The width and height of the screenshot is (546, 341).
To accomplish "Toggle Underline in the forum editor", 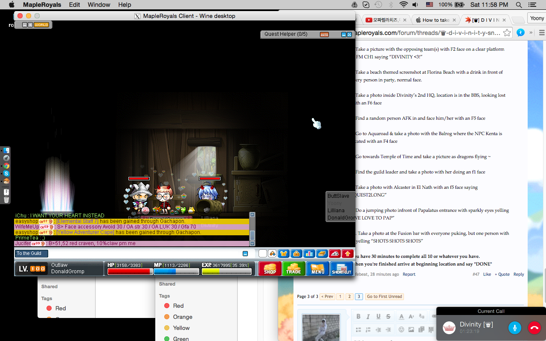I will point(378,316).
